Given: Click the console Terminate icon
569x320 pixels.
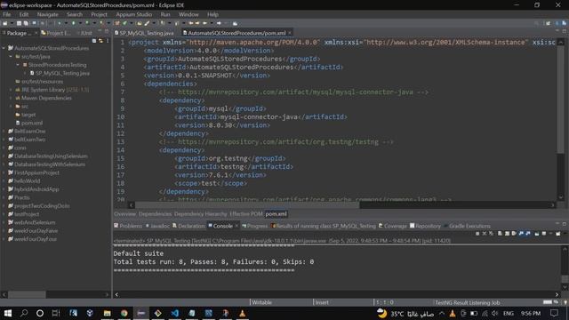Looking at the screenshot, I should pos(477,234).
